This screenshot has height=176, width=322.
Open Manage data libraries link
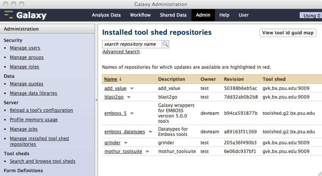pos(33,93)
